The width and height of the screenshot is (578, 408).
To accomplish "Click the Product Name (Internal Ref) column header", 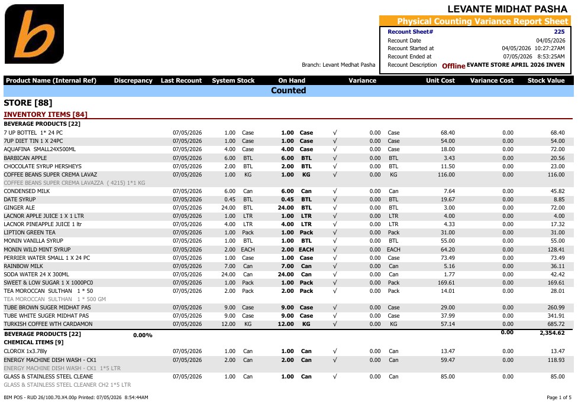I will click(51, 80).
